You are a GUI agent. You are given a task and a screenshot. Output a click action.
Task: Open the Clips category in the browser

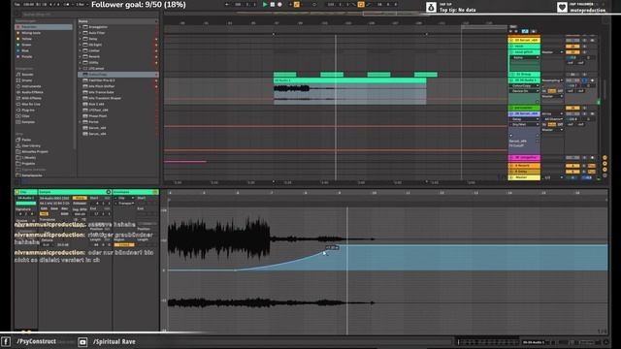tap(25, 116)
